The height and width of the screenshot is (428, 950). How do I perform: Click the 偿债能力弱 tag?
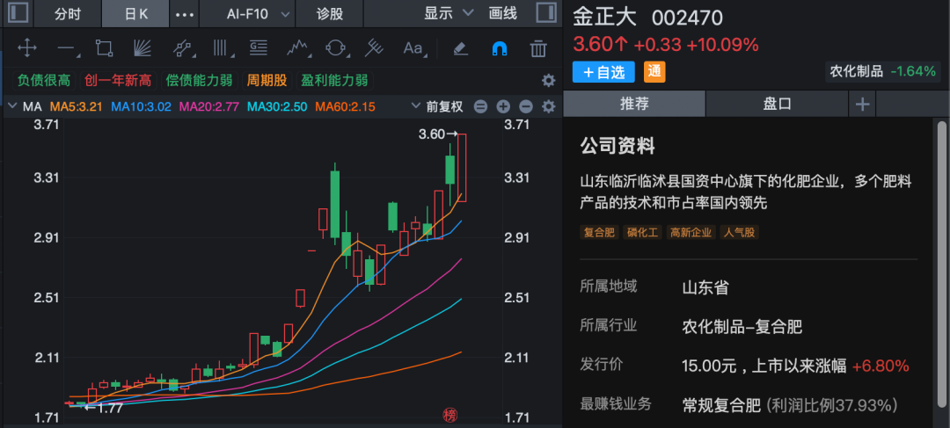pos(200,81)
